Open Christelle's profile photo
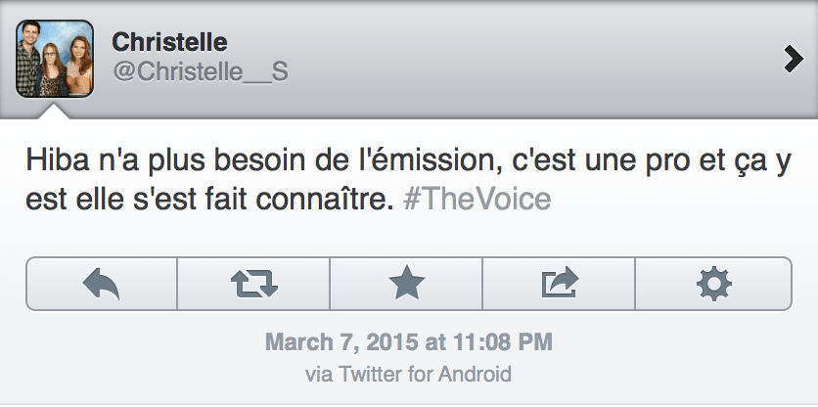 coord(55,59)
